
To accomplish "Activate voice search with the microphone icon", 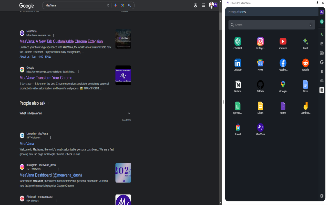I will coord(116,5).
